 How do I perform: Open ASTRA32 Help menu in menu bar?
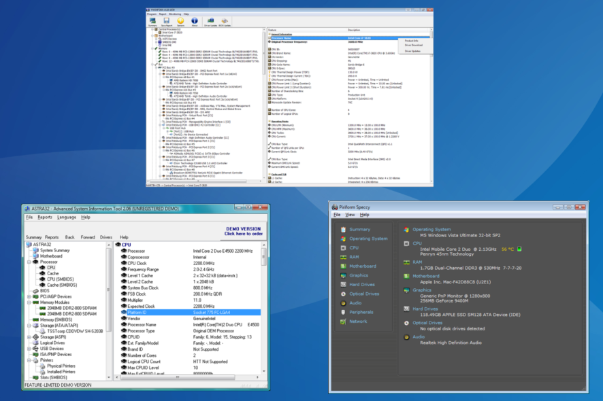86,217
